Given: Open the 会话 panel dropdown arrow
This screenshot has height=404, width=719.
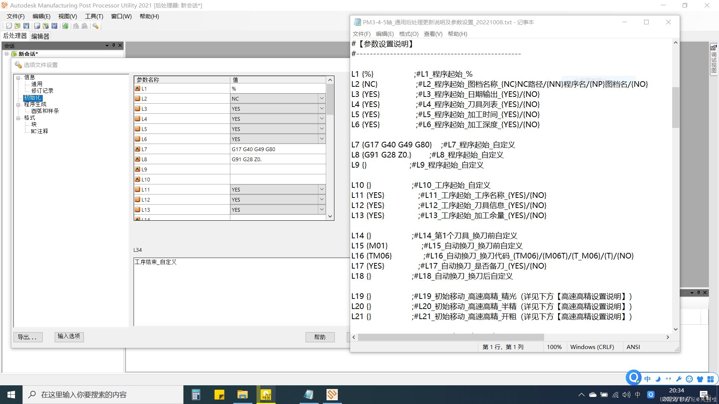Looking at the screenshot, I should tap(107, 45).
